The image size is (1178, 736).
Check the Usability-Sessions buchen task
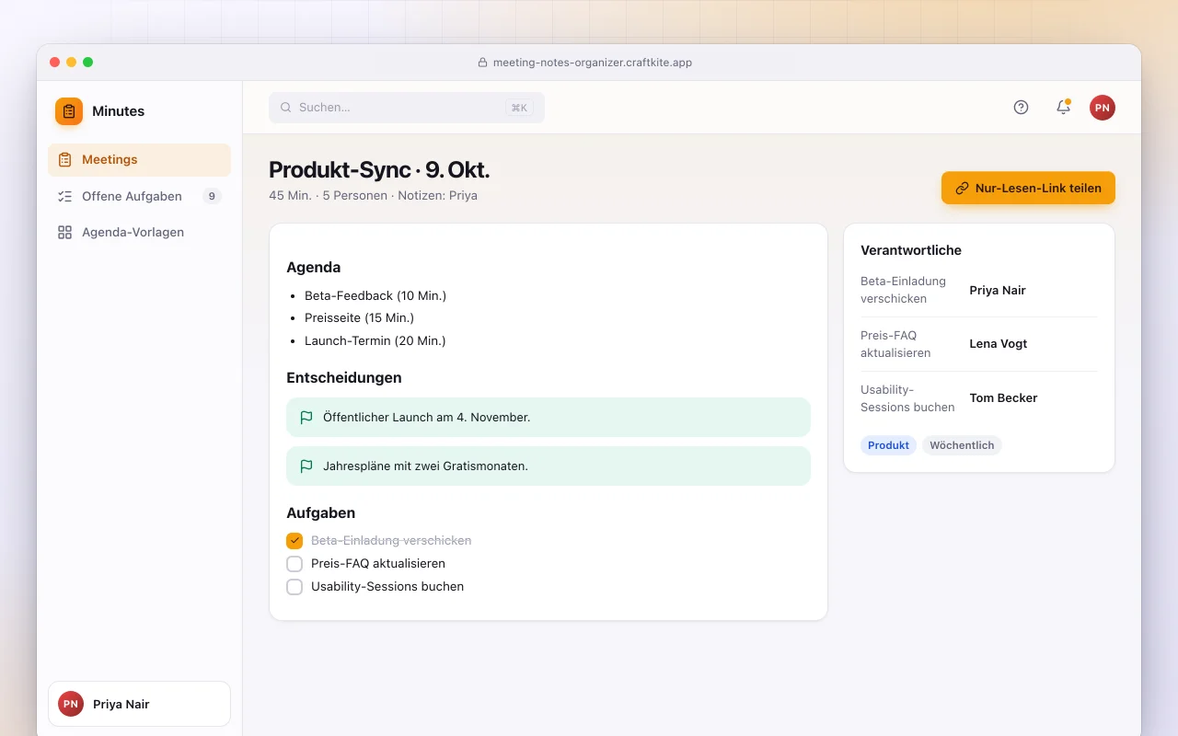click(x=294, y=587)
